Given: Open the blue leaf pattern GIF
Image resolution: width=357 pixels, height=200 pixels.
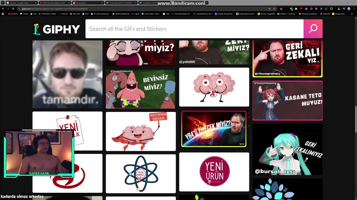Looking at the screenshot, I should (288, 189).
